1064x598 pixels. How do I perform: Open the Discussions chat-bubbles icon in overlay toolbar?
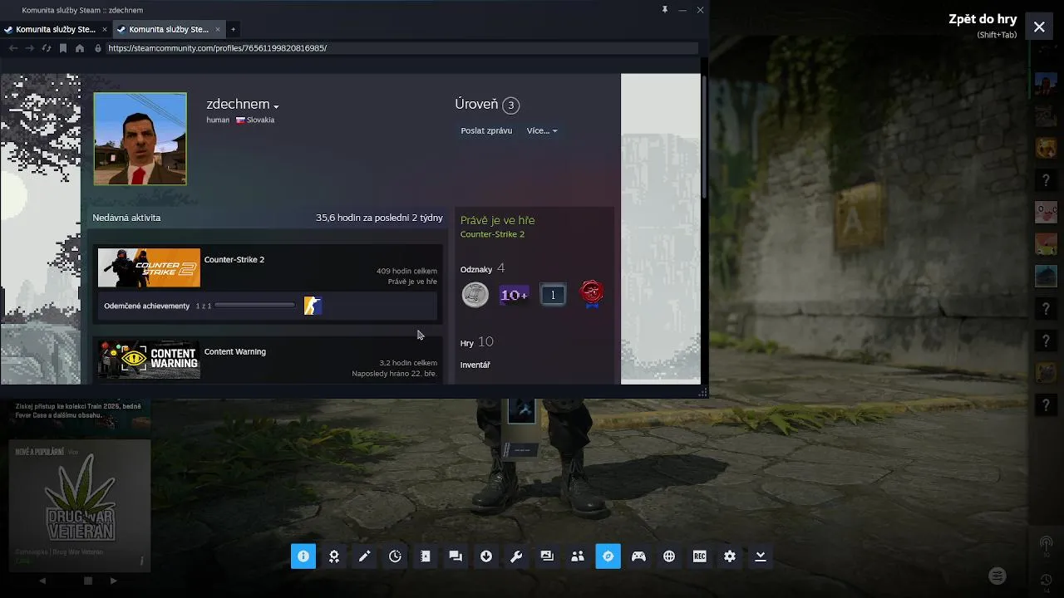tap(456, 556)
